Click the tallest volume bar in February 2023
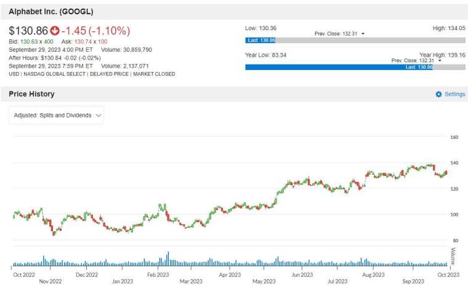 [x=168, y=259]
